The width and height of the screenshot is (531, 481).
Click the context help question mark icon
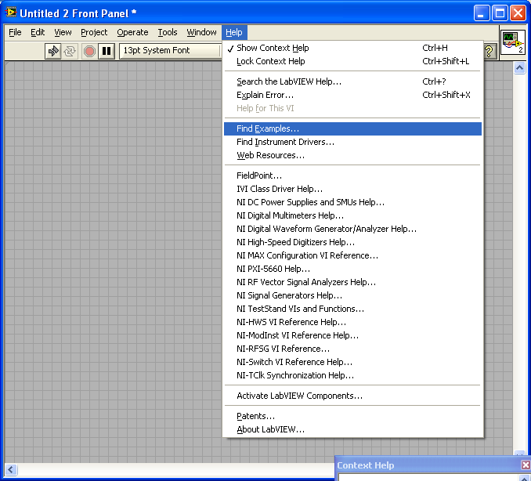point(489,52)
